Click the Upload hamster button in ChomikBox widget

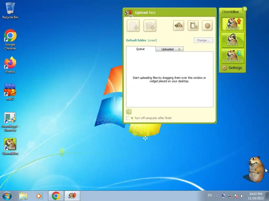[232, 24]
